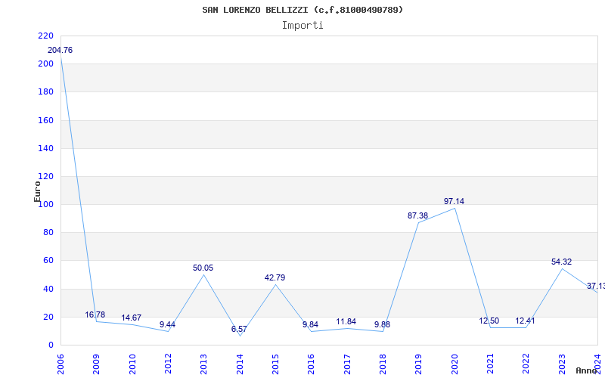This screenshot has width=605, height=378.
Task: Click the Euro y-axis title
Action: [x=37, y=191]
